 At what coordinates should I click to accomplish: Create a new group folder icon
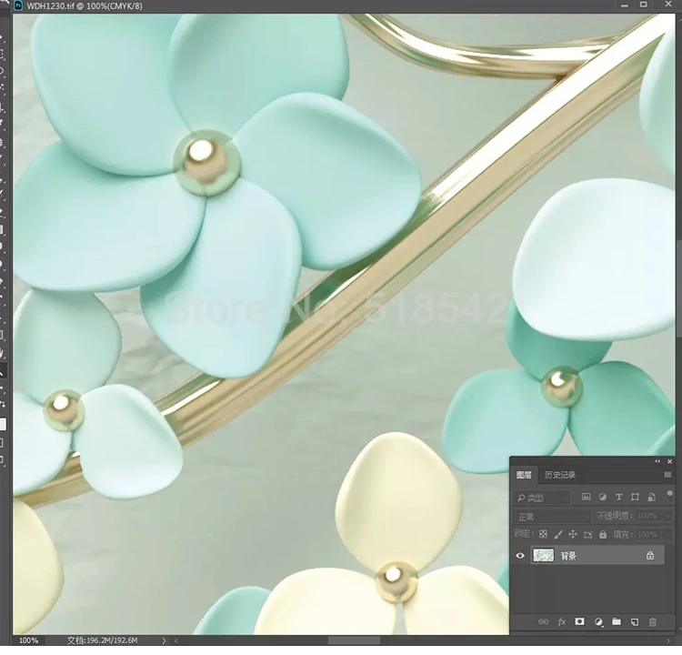pyautogui.click(x=617, y=621)
